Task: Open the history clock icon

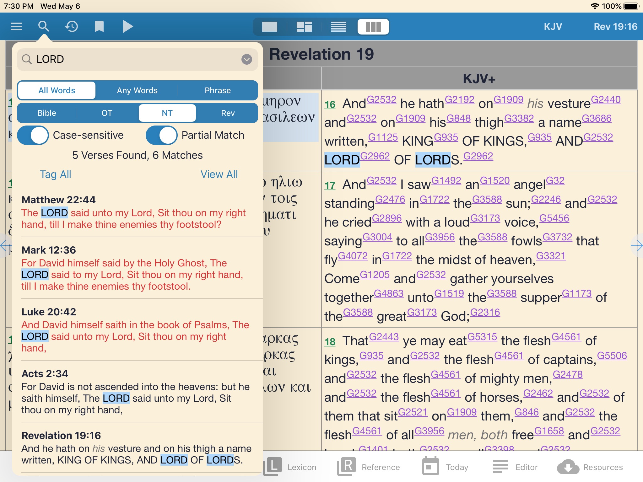Action: [x=72, y=26]
